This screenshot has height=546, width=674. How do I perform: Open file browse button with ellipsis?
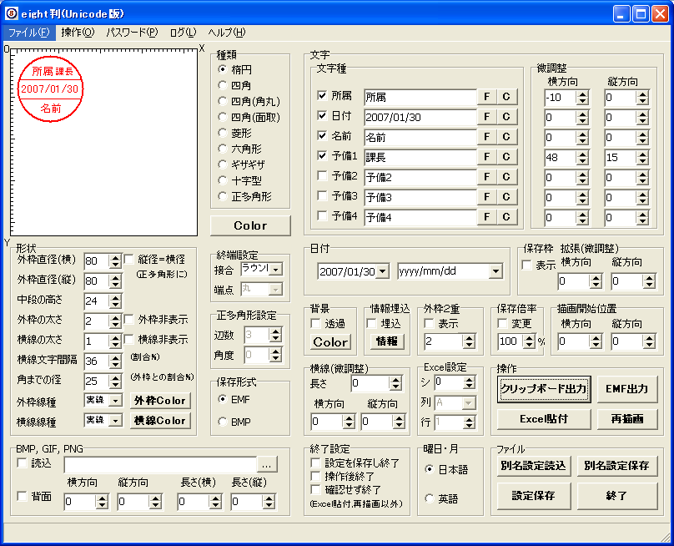pyautogui.click(x=267, y=465)
